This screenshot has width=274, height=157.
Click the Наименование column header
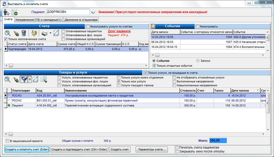point(122,91)
